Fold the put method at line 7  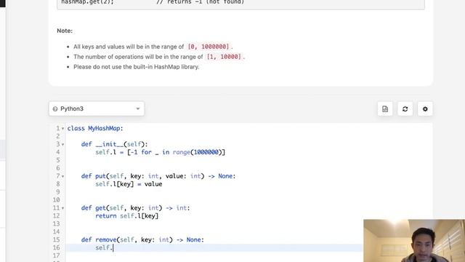tap(63, 176)
